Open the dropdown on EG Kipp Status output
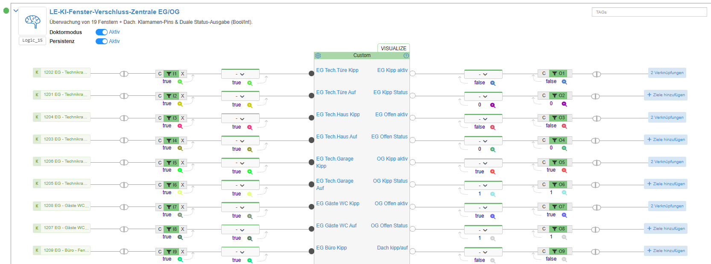This screenshot has width=711, height=264. (x=483, y=97)
